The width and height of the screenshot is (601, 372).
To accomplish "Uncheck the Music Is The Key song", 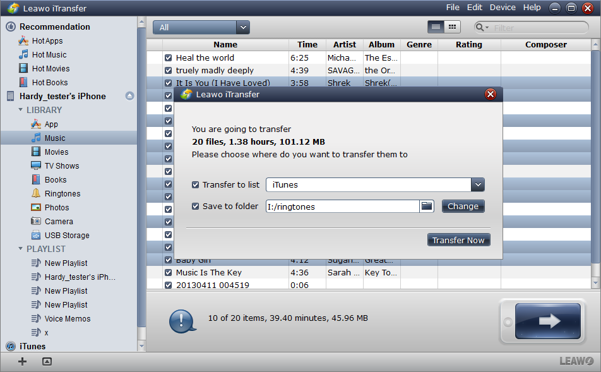I will 169,273.
